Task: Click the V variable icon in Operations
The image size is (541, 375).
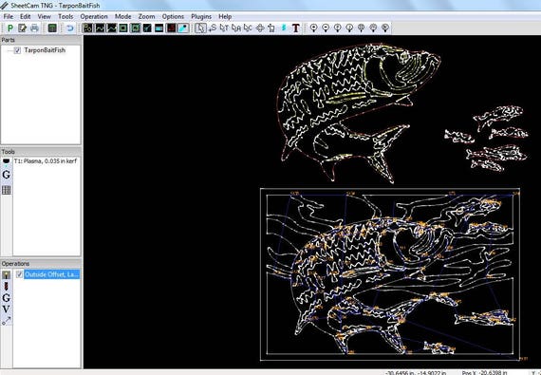Action: 7,309
